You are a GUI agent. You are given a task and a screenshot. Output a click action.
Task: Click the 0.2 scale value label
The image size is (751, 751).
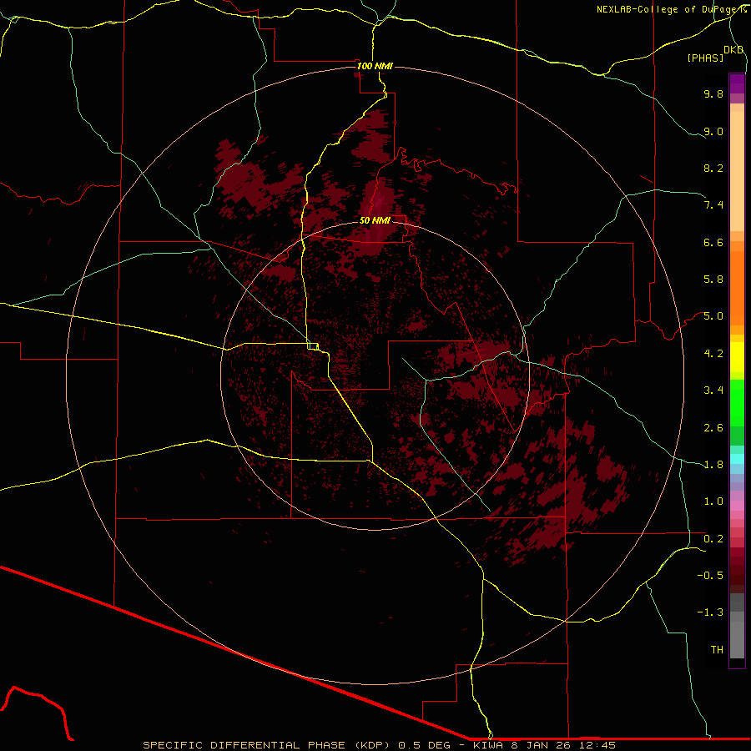click(x=713, y=538)
